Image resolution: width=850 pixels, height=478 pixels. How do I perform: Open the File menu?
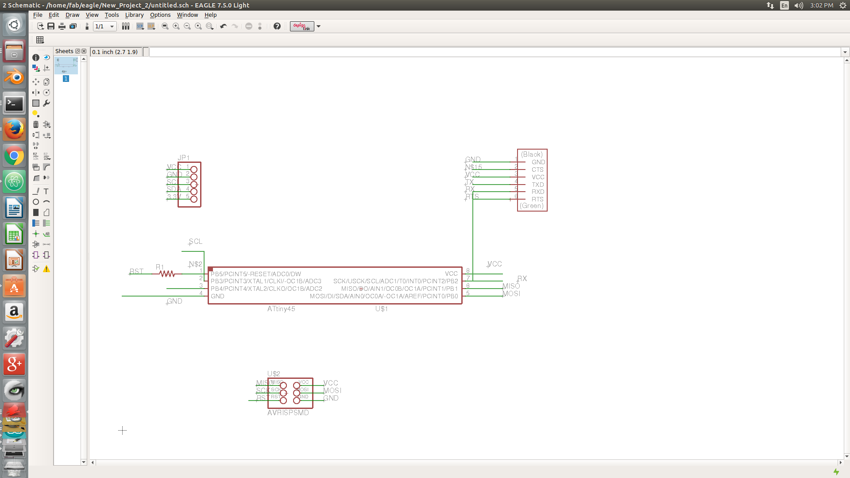38,15
